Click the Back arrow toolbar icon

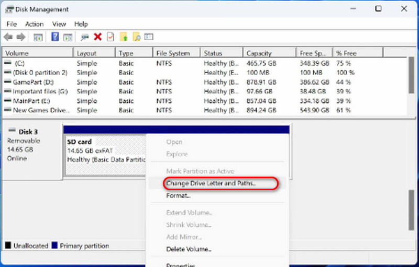click(x=8, y=37)
